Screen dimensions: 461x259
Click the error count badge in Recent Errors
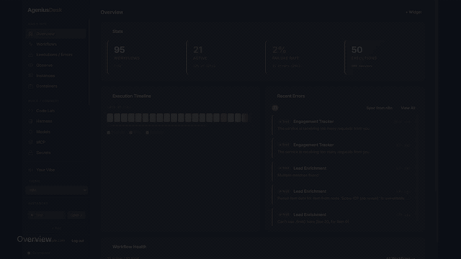[x=275, y=108]
